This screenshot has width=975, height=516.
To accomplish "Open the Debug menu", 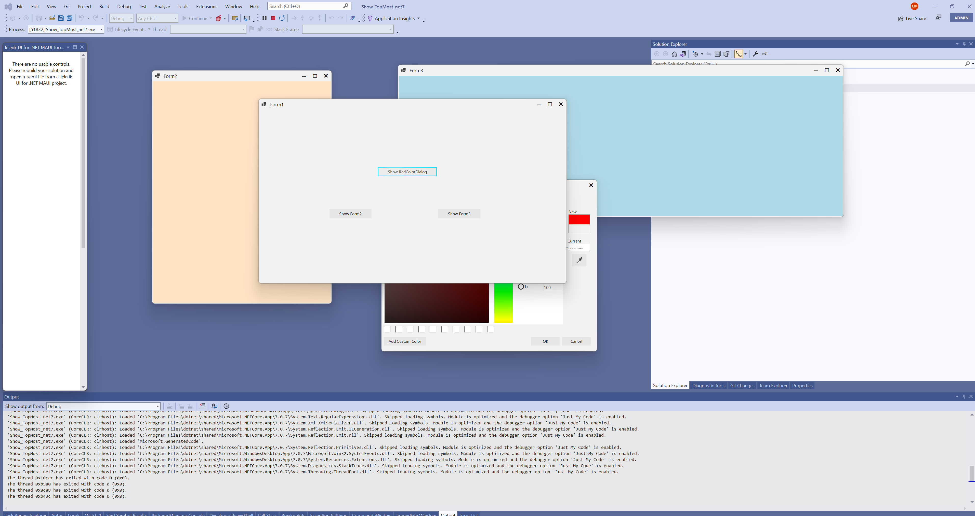I will click(124, 6).
